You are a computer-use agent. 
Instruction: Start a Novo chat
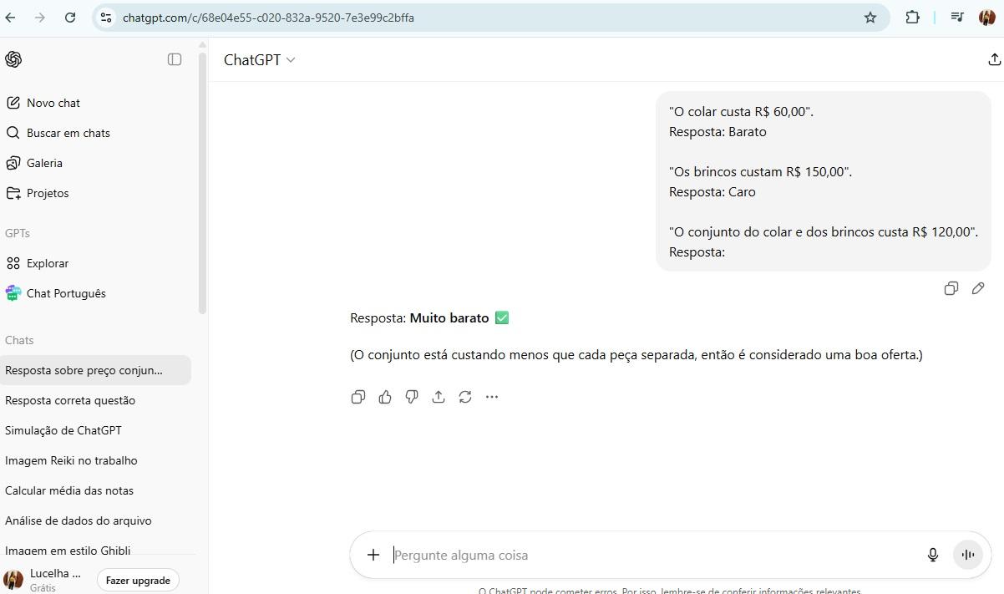point(53,103)
